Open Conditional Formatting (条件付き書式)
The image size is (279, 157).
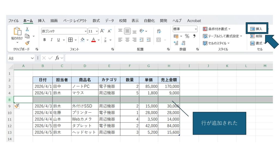click(217, 29)
